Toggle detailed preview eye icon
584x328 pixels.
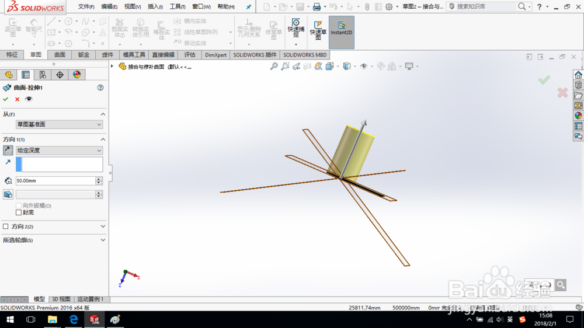pyautogui.click(x=29, y=99)
